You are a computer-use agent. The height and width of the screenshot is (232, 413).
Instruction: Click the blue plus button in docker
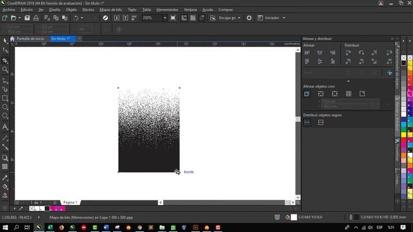389,73
